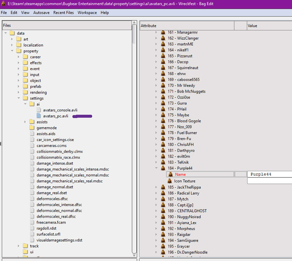Click the bag icon beside 180 - ChrisAFH
Screen dimensions: 292x261
click(163, 145)
